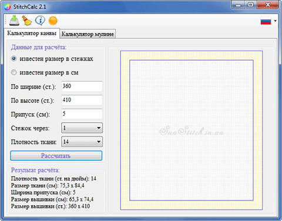The image size is (282, 221).
Task: Click the 'Размер вышивки (ст.): 360 x 410' result
Action: (51, 206)
